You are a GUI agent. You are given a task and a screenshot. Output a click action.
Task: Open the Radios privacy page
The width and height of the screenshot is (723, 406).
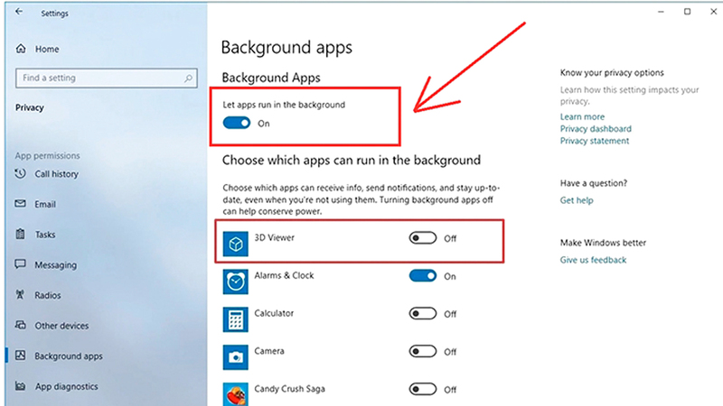point(47,295)
